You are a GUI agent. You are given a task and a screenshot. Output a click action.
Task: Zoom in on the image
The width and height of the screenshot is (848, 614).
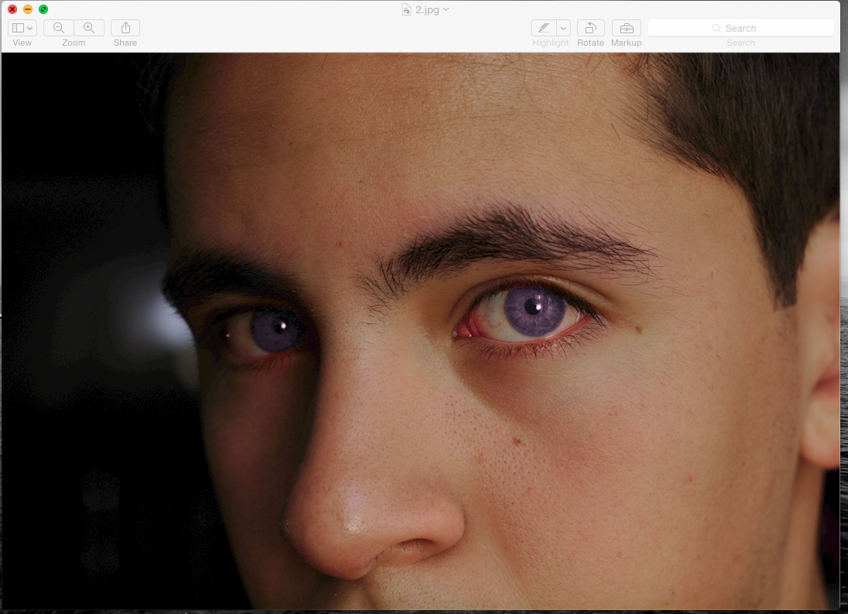tap(89, 28)
